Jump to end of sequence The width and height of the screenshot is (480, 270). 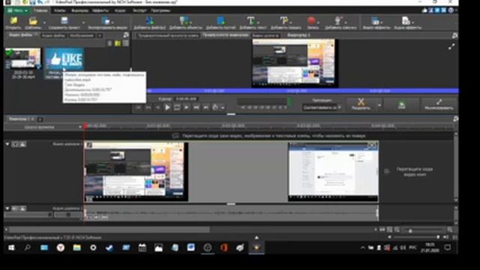pyautogui.click(x=205, y=107)
